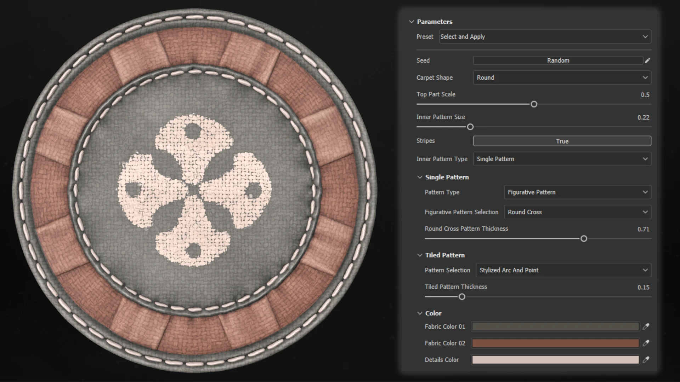Click the Round Cross Pattern Thickness value 0.71
Image resolution: width=680 pixels, height=382 pixels.
point(644,229)
